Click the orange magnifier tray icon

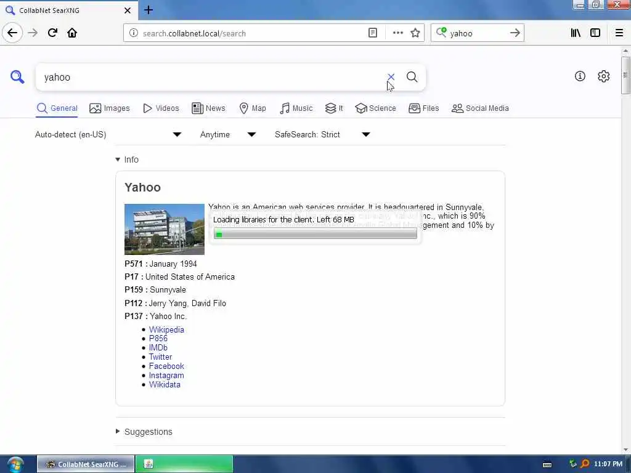click(x=585, y=464)
